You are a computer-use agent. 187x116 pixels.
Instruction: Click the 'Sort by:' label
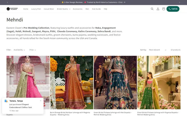pos(143,50)
